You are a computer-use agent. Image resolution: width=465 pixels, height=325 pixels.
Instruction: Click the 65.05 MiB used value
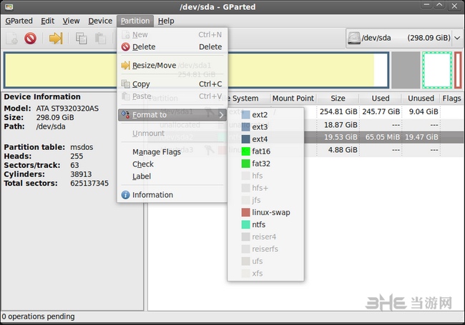[x=382, y=137]
